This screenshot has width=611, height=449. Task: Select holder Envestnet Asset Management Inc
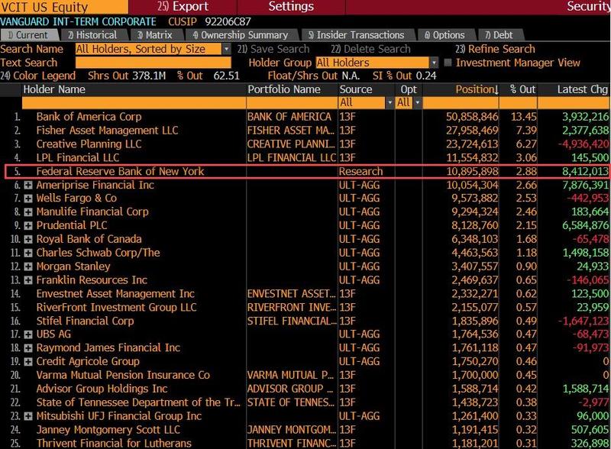[115, 294]
